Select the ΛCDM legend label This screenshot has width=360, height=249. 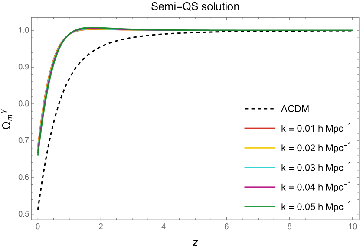[295, 109]
